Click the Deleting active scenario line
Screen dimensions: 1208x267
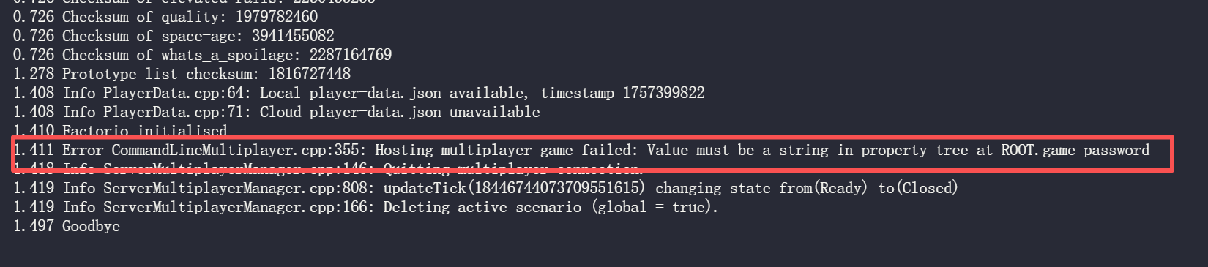pyautogui.click(x=366, y=207)
